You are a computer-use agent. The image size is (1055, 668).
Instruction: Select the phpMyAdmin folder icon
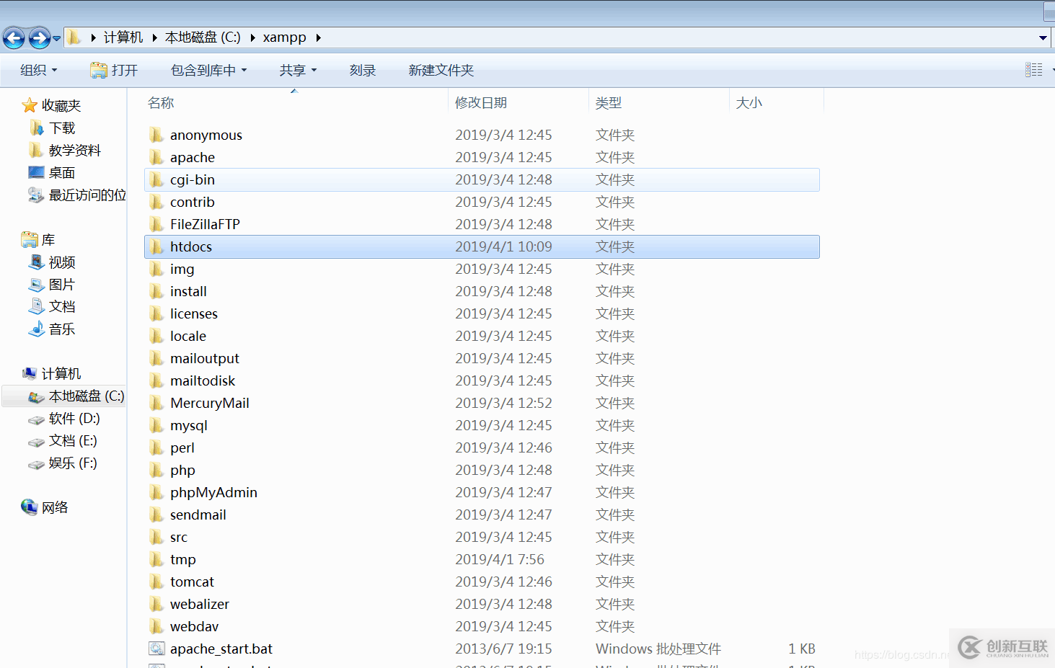pyautogui.click(x=156, y=492)
